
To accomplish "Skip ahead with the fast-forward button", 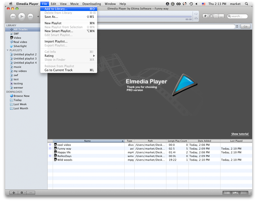I will 30,16.
